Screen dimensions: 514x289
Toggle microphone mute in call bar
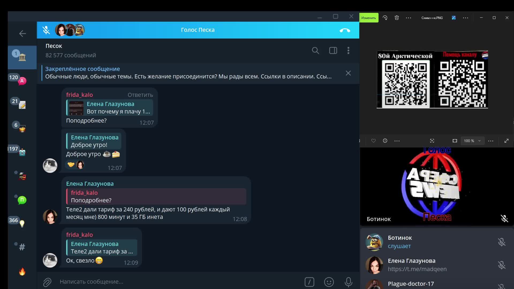tap(46, 30)
